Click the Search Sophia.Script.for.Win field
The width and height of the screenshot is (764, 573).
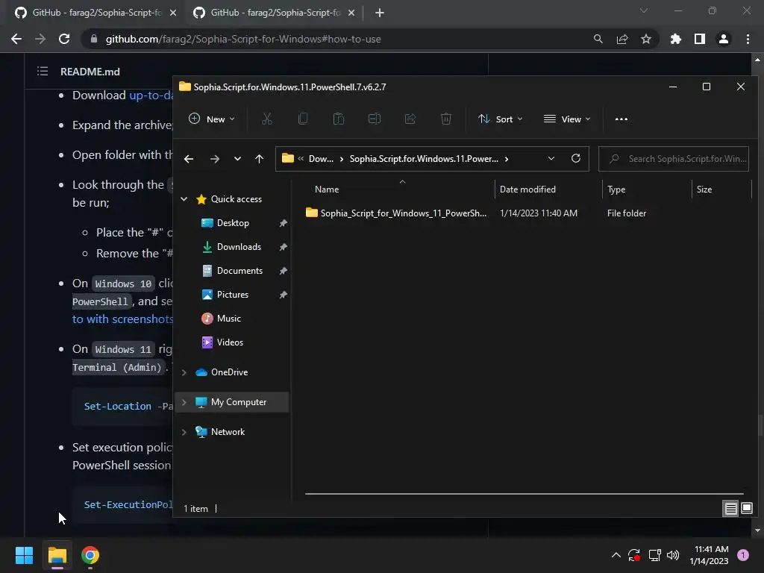[674, 159]
